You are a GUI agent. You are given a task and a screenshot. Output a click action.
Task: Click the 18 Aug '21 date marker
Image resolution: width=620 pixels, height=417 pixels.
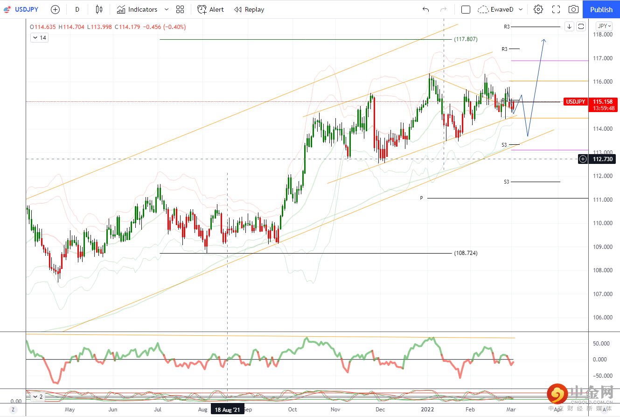coord(228,410)
